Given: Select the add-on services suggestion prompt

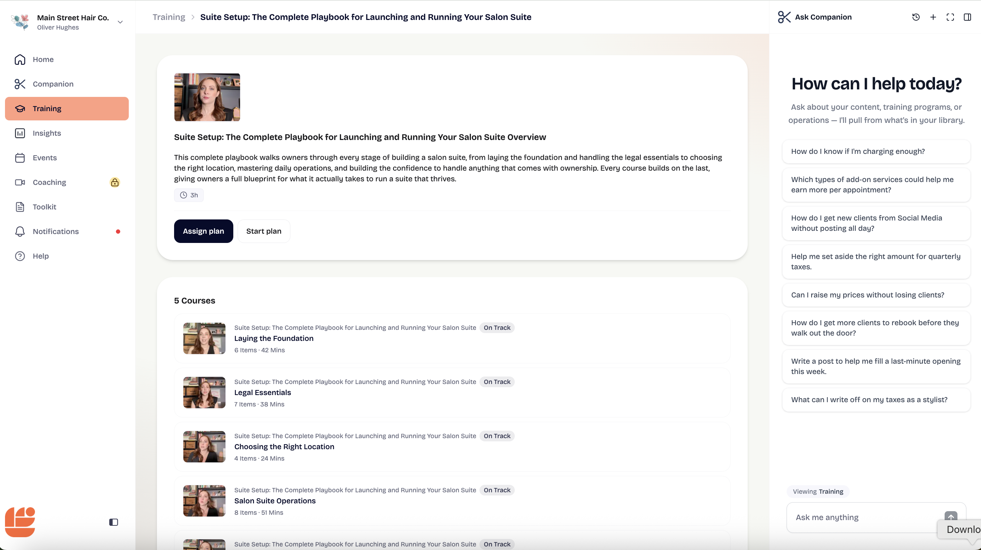Looking at the screenshot, I should (876, 185).
